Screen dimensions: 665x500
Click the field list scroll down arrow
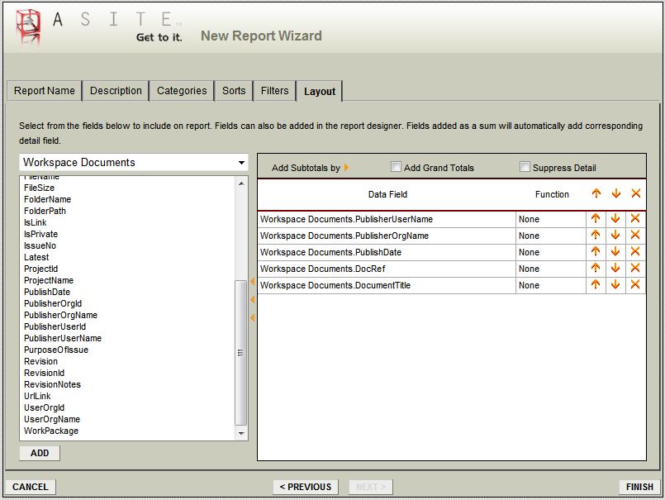241,433
